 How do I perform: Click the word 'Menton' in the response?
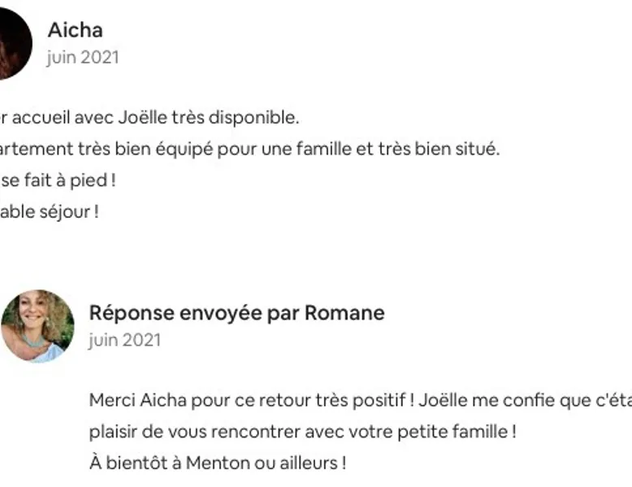click(x=217, y=463)
